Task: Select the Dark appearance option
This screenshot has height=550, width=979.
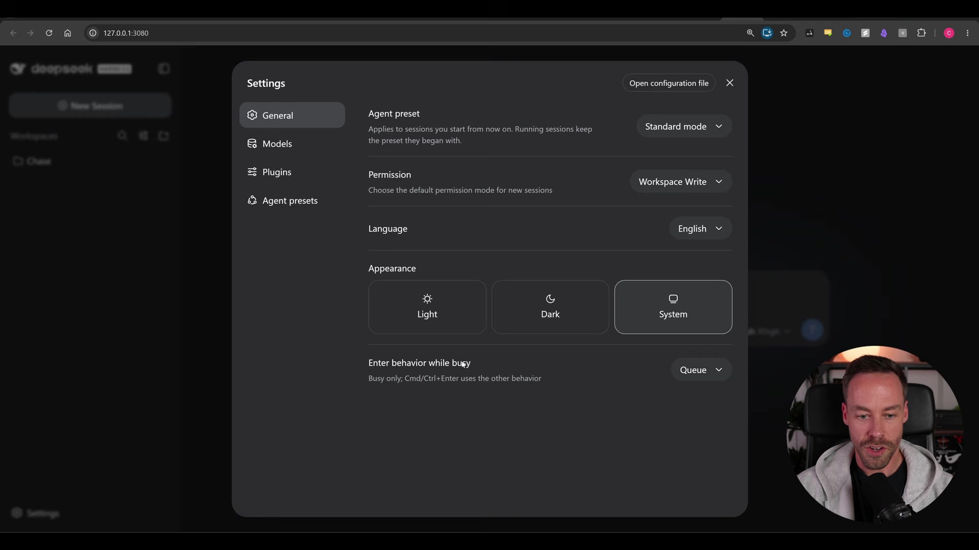Action: (x=550, y=307)
